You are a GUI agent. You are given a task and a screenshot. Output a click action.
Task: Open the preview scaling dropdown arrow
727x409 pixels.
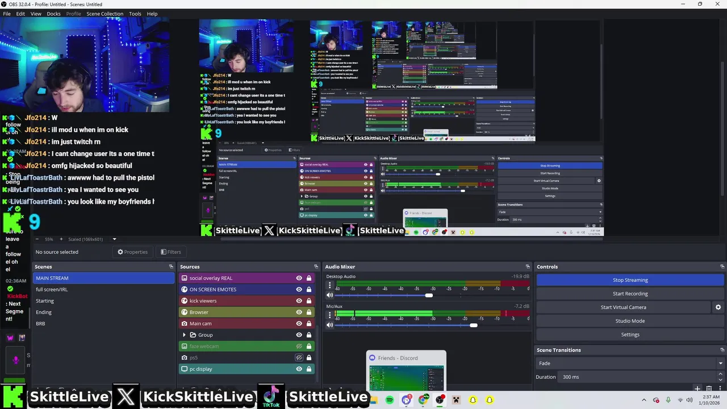point(114,239)
